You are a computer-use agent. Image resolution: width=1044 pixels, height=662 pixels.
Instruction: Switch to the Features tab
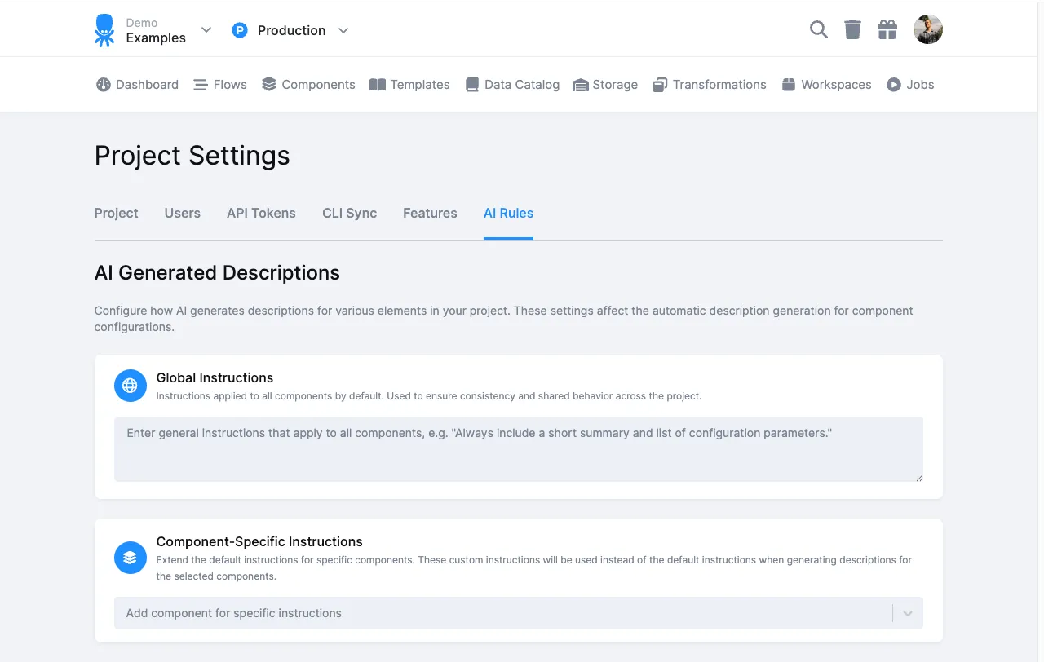click(x=430, y=213)
